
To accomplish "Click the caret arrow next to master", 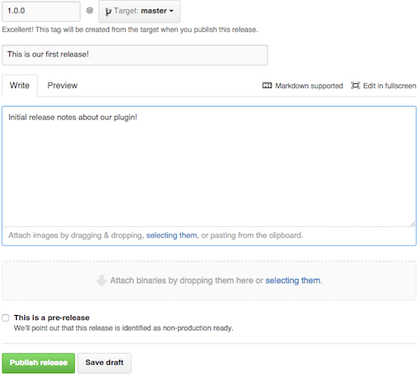I will point(171,11).
